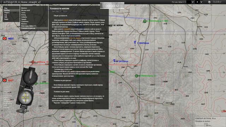This screenshot has width=226, height=127.
Task: Click the Условности миссии briefing title
Action: [59, 8]
